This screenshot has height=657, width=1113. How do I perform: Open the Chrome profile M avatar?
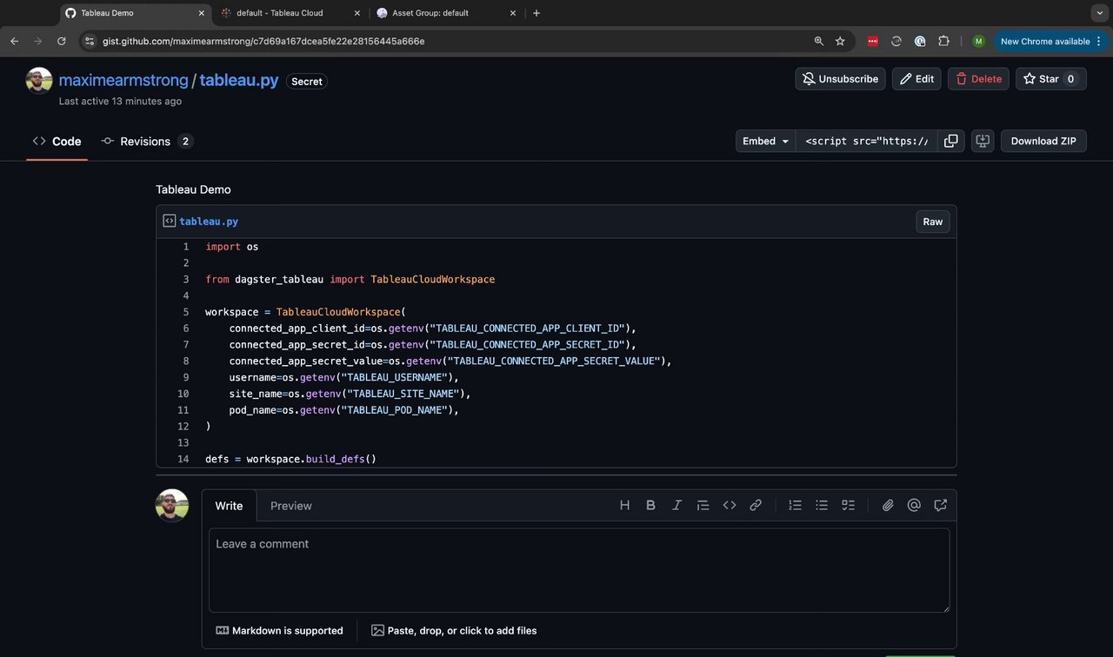978,41
